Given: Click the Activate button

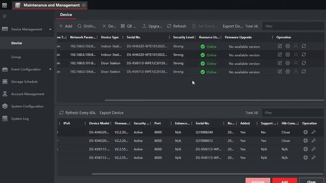Looking at the screenshot, I should coord(258,181).
